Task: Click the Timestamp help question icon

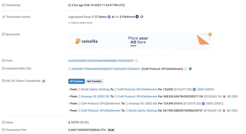Action: (x=3, y=5)
